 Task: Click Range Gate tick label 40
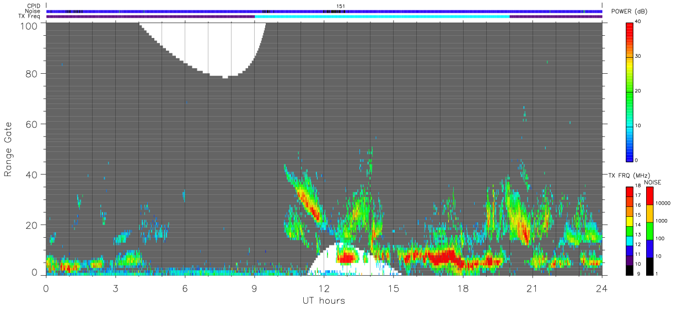(x=32, y=175)
